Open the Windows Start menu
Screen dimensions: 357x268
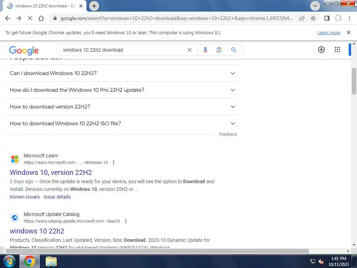click(9, 261)
